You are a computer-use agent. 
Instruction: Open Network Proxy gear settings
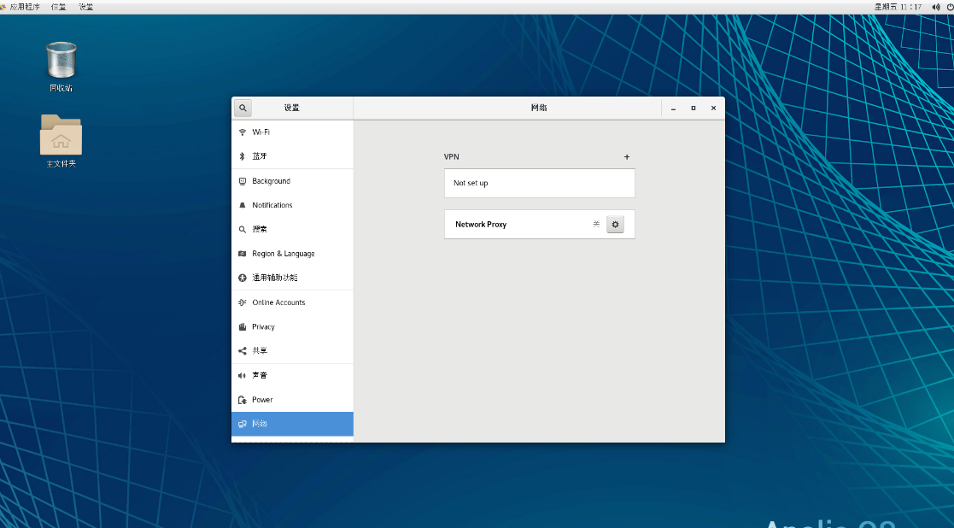coord(615,224)
